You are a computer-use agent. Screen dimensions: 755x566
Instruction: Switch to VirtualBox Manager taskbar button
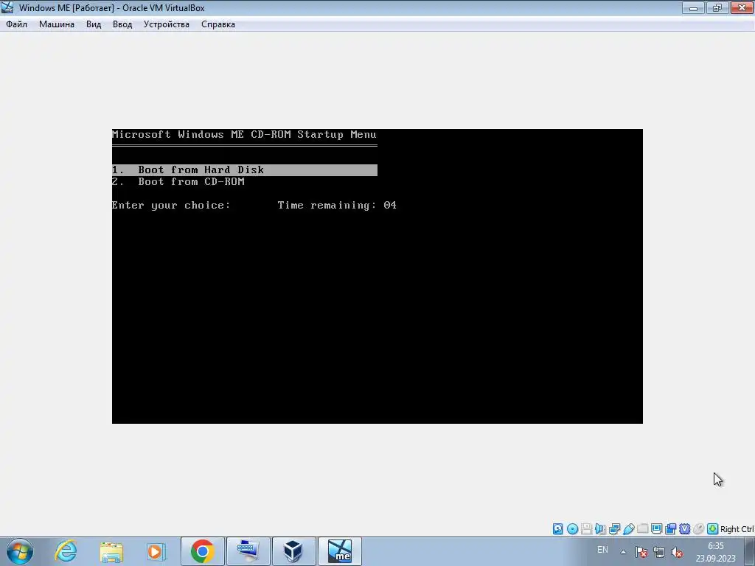(293, 551)
